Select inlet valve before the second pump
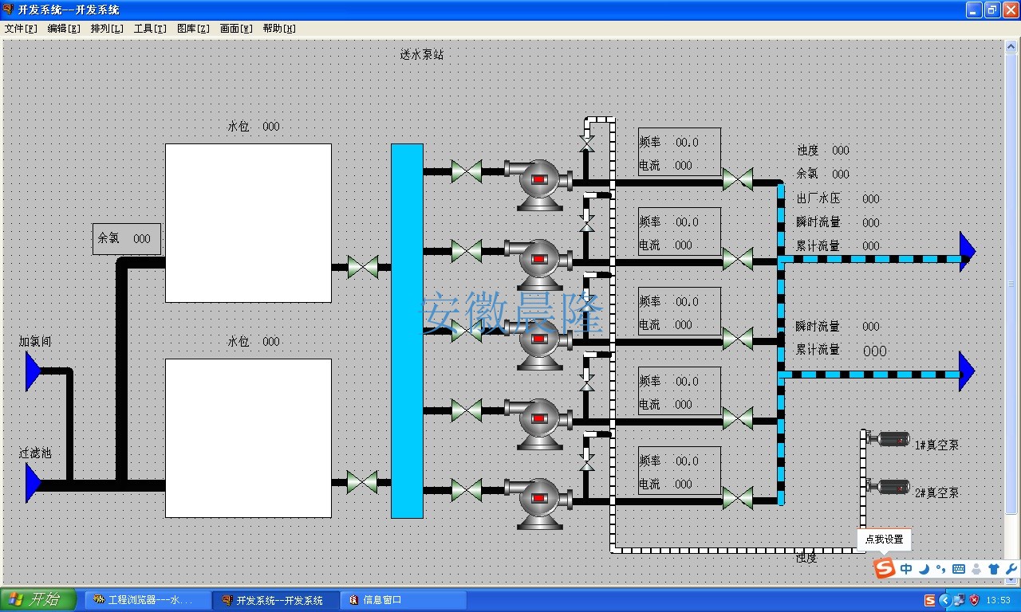This screenshot has width=1021, height=612. pos(467,251)
